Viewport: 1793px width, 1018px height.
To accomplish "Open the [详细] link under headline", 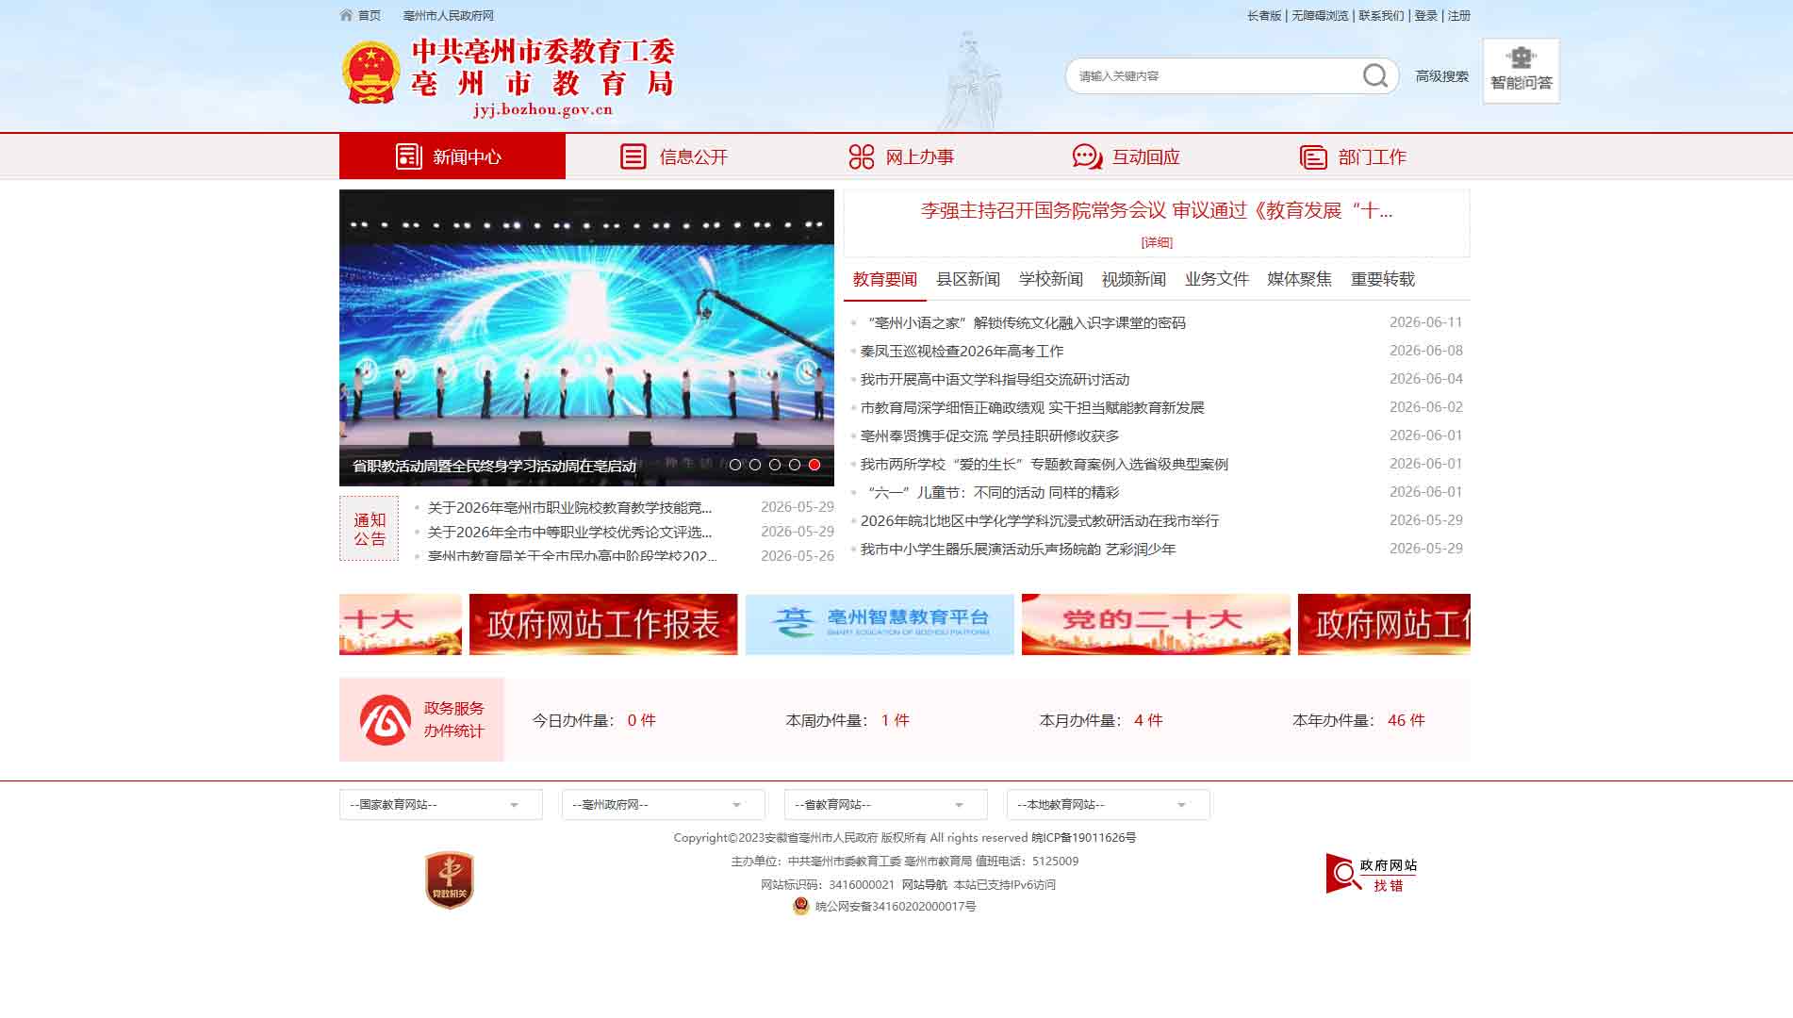I will click(x=1157, y=242).
